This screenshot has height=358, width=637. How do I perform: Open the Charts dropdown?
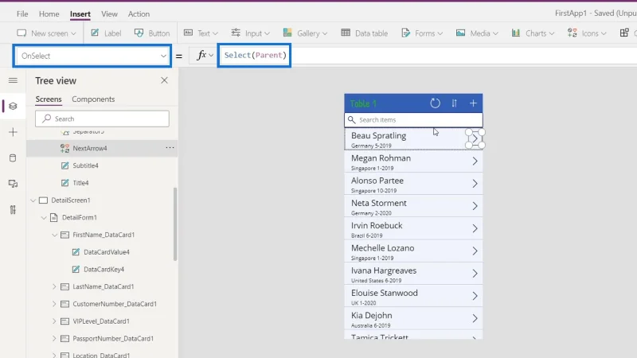coord(533,33)
